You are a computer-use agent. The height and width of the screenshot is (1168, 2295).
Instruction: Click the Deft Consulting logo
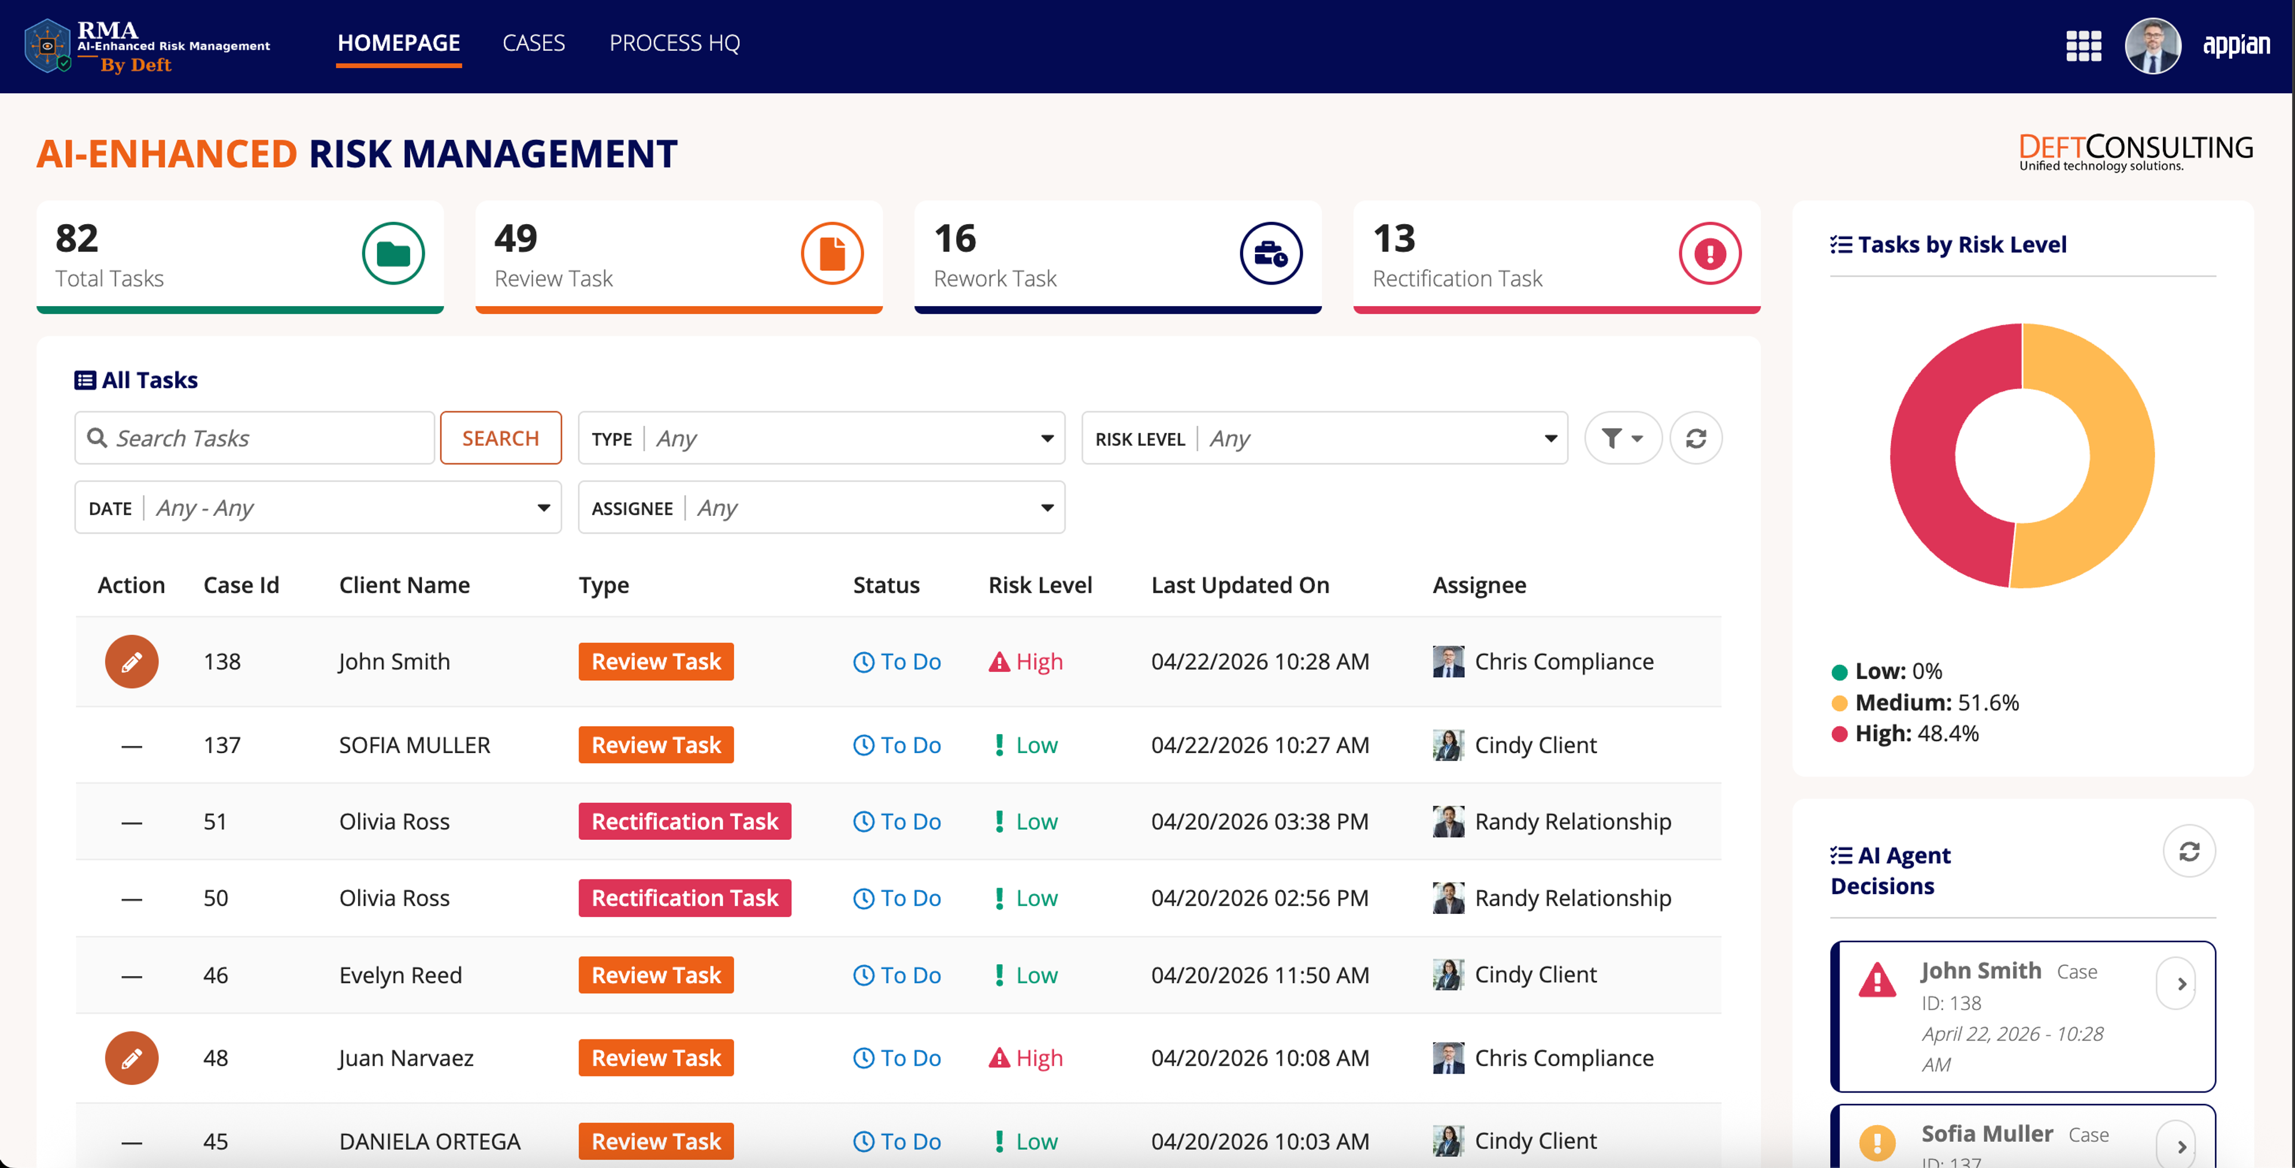pos(2135,152)
